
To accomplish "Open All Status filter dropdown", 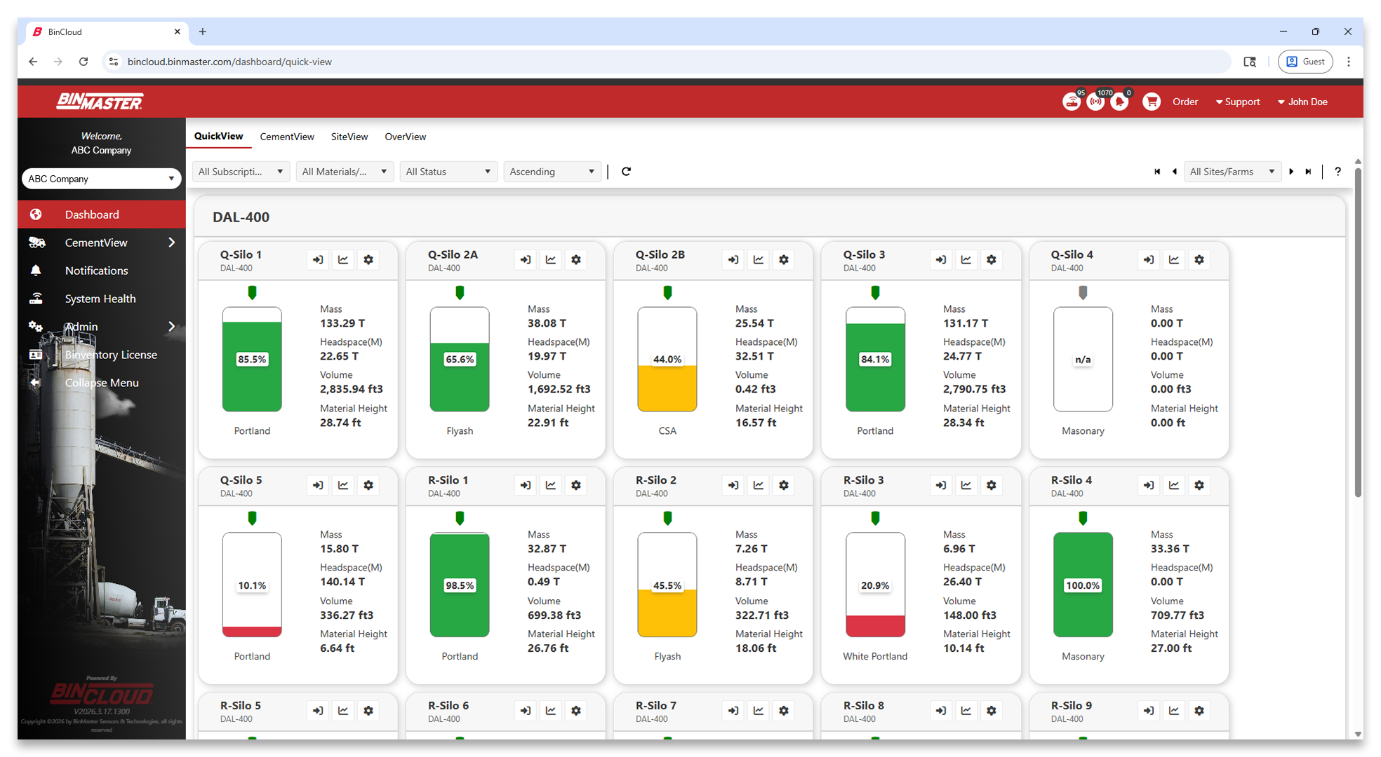I will 448,172.
